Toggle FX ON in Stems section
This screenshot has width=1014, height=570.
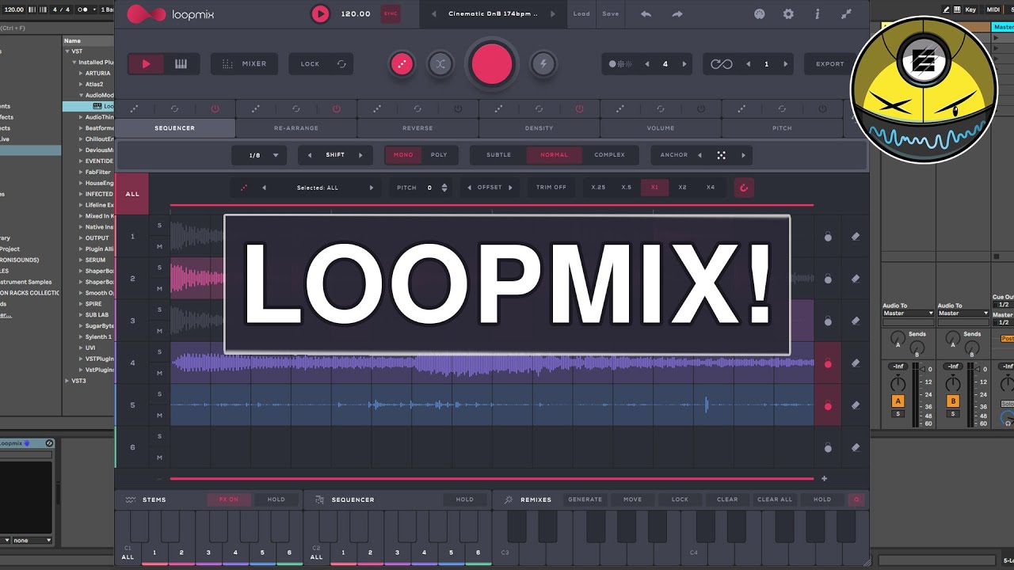pyautogui.click(x=229, y=500)
